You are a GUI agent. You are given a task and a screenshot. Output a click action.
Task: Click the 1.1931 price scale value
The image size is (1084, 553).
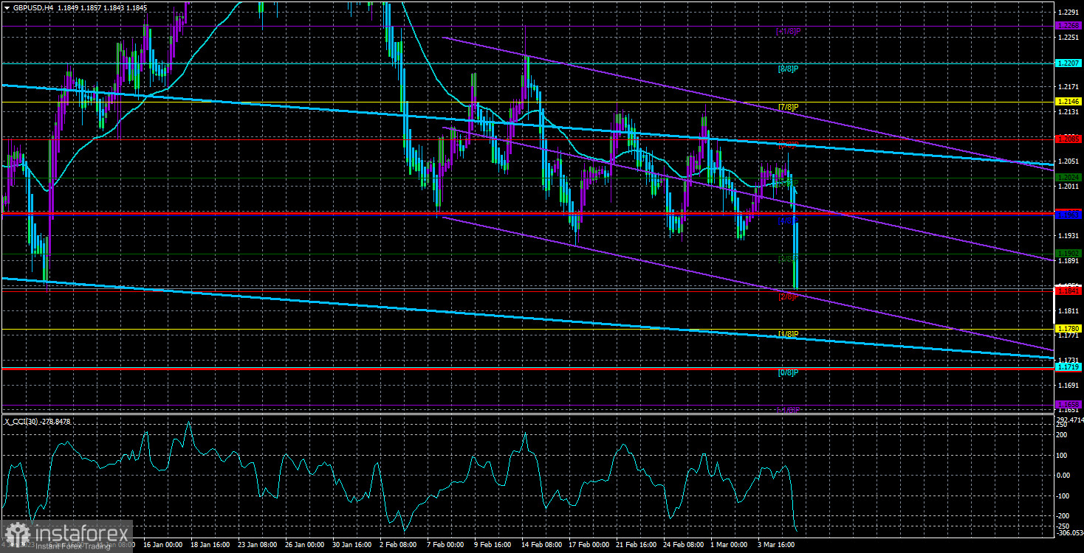click(x=1068, y=236)
